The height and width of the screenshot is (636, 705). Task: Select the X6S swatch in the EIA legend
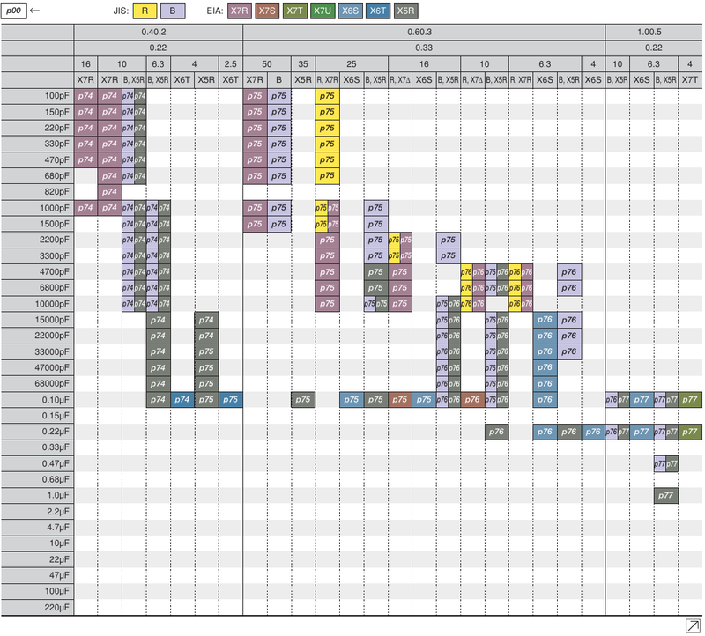[x=350, y=11]
